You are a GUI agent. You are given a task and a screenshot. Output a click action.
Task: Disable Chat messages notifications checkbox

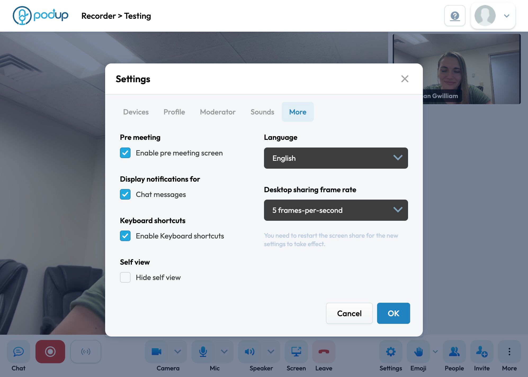coord(125,194)
